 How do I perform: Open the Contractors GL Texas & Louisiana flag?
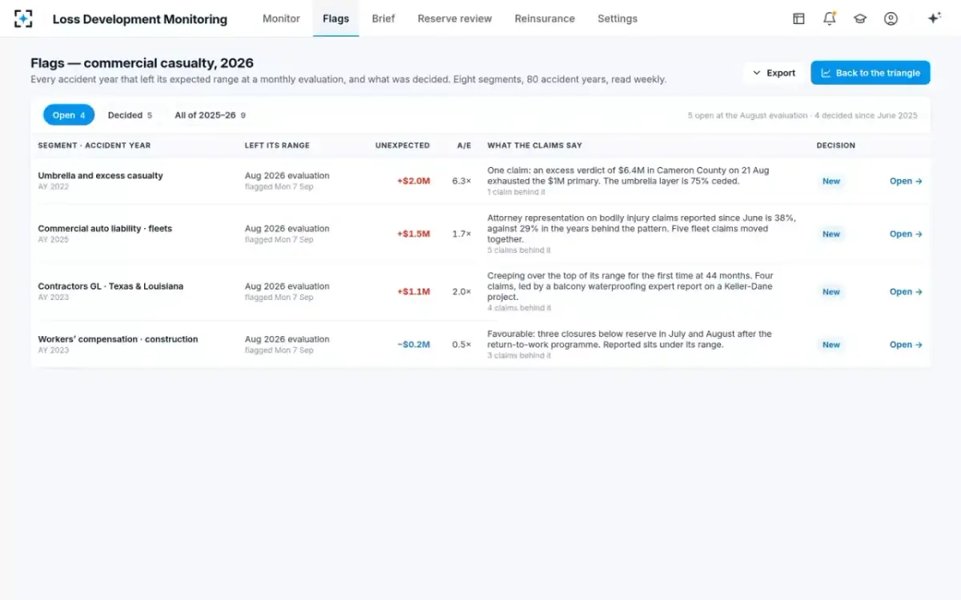(906, 291)
